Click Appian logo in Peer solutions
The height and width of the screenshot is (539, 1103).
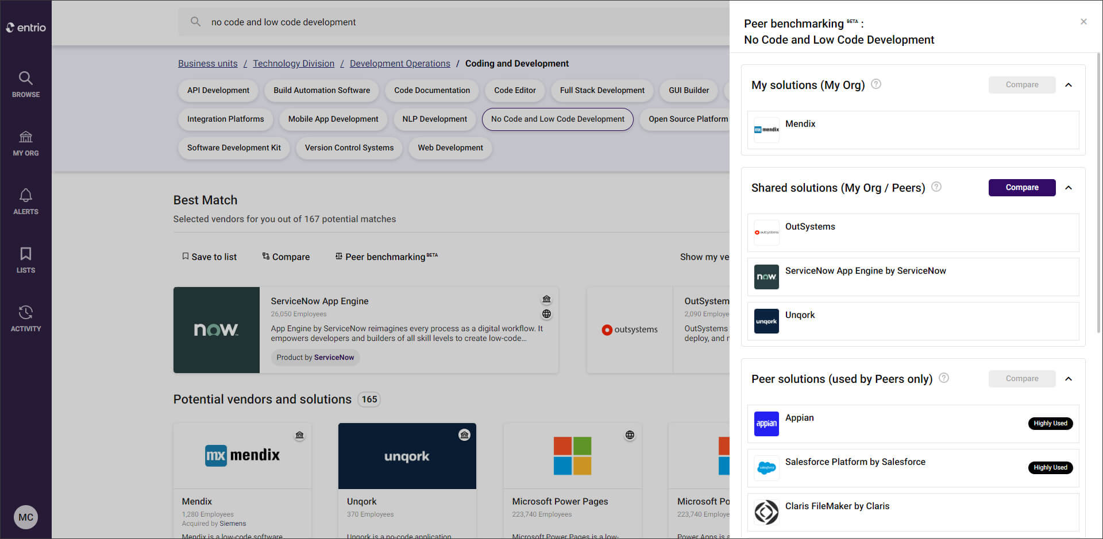click(766, 424)
